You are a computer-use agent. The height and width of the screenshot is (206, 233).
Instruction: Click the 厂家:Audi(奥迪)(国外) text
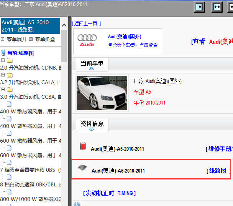point(158,81)
